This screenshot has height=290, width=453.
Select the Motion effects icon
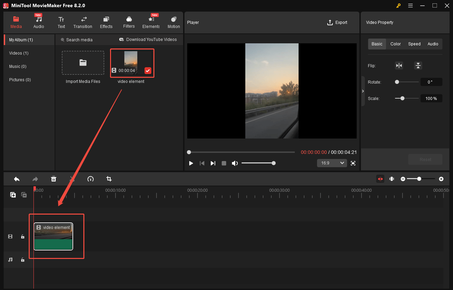tap(174, 22)
